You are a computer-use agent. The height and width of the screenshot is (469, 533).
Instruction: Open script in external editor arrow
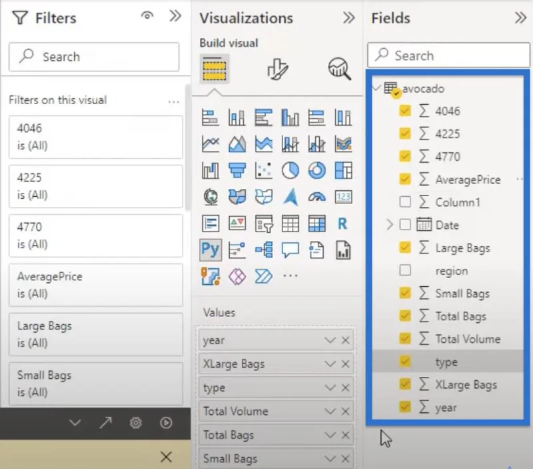(x=105, y=423)
